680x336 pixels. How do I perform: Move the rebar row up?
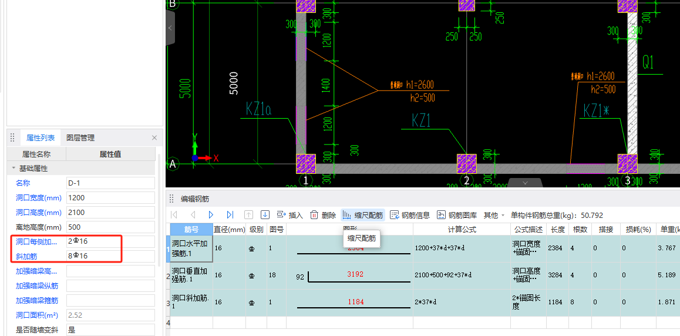click(x=248, y=214)
